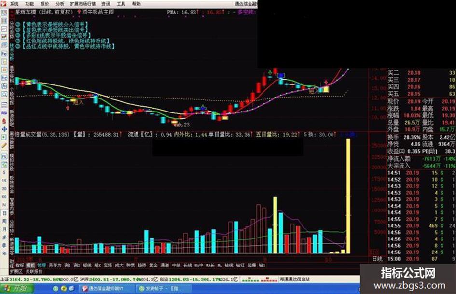The height and width of the screenshot is (294, 456).
Task: Select the 月 monthly period button
Action: [x=4, y=229]
